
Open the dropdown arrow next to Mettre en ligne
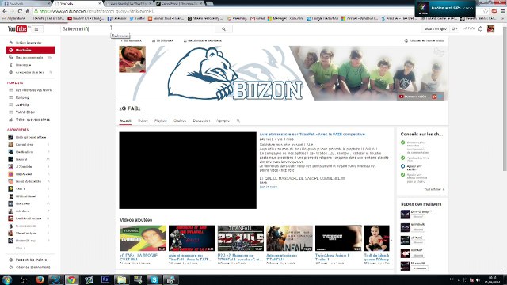tap(454, 29)
